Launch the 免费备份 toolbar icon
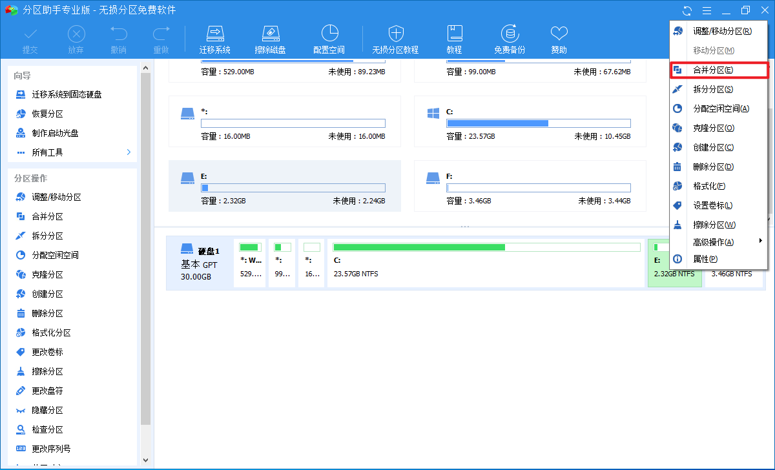The width and height of the screenshot is (775, 470). click(510, 40)
